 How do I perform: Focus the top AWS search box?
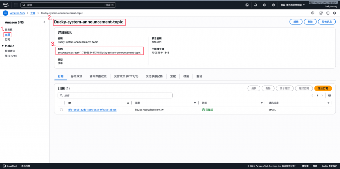point(68,5)
